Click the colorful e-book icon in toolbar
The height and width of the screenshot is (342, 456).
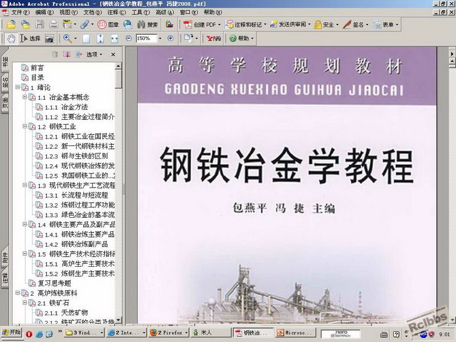pos(169,25)
